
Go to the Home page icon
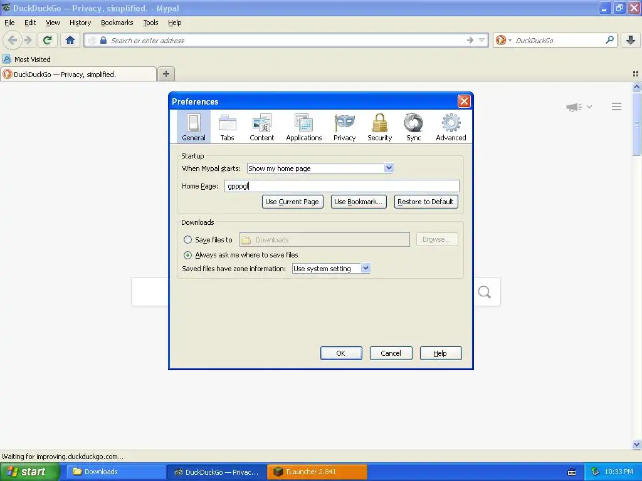click(x=70, y=40)
